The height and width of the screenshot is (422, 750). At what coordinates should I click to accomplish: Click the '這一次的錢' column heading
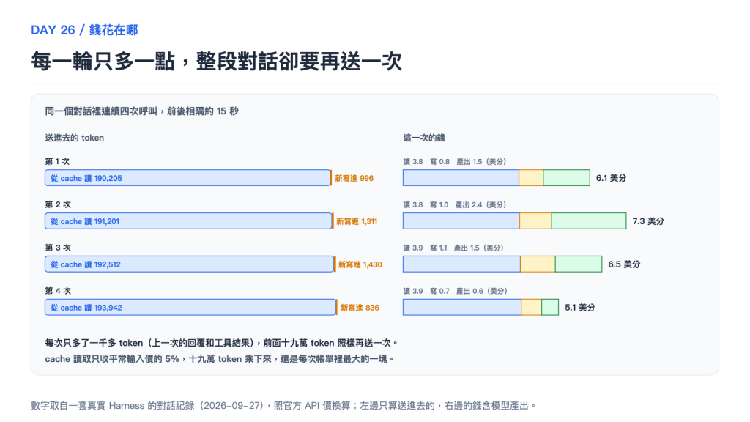click(x=424, y=138)
